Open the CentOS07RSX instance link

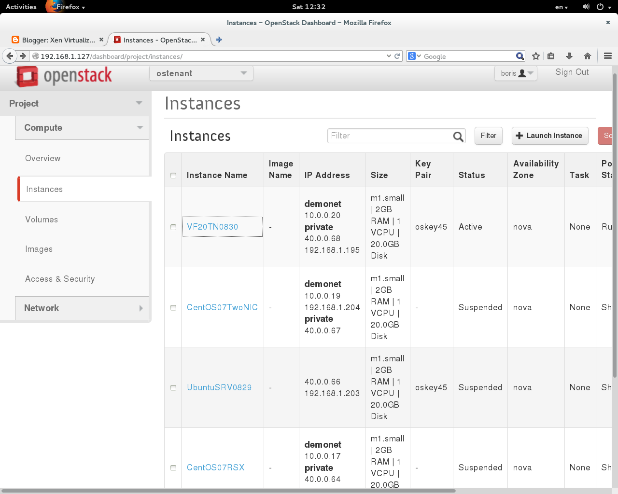pyautogui.click(x=216, y=467)
